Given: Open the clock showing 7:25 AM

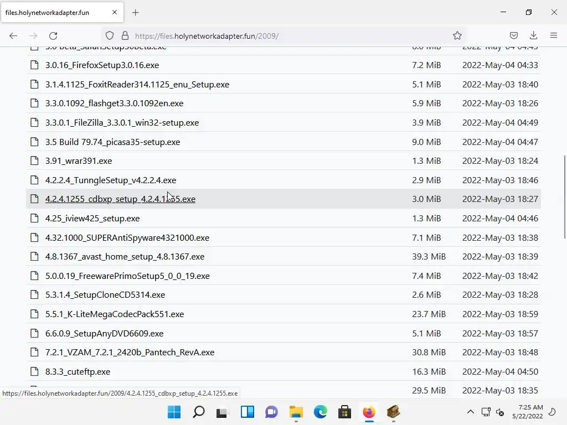Looking at the screenshot, I should click(x=528, y=412).
